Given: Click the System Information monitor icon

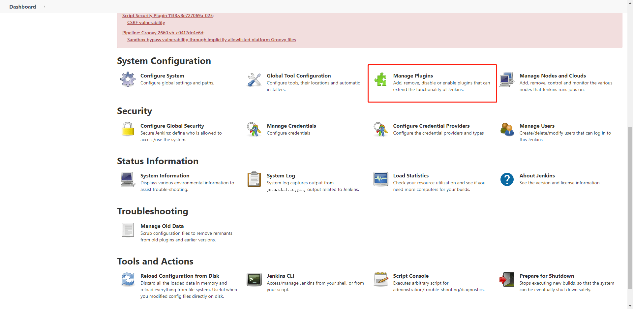Looking at the screenshot, I should [x=128, y=179].
